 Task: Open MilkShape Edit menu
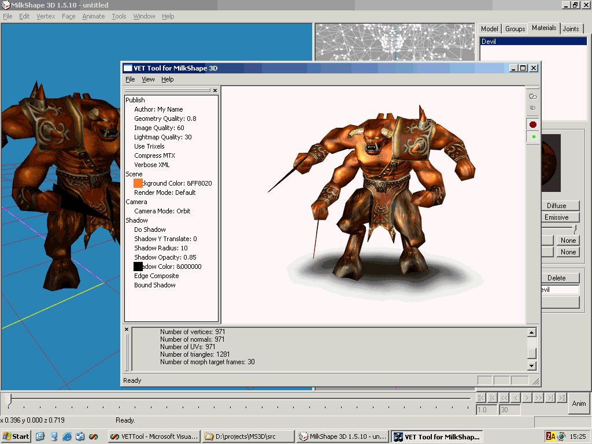coord(24,16)
